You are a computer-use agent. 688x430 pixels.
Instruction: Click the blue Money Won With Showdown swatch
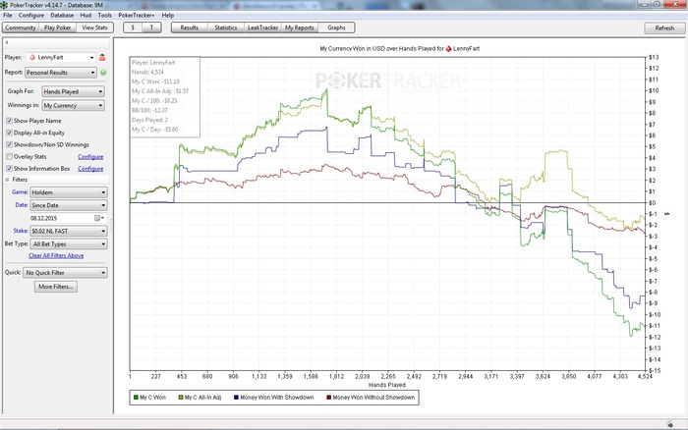237,398
